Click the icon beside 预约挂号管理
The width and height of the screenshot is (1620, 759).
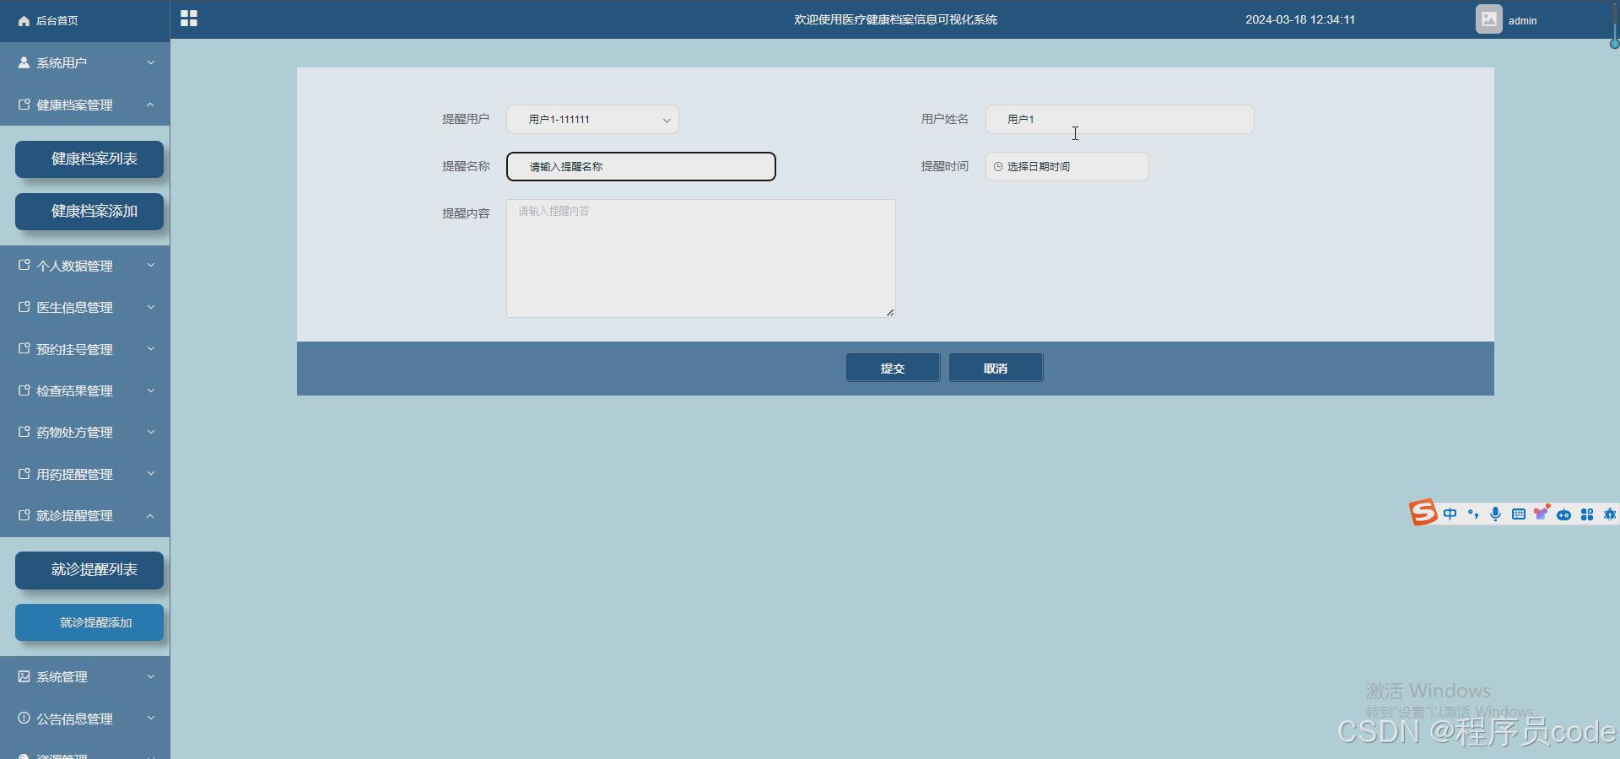pos(24,348)
